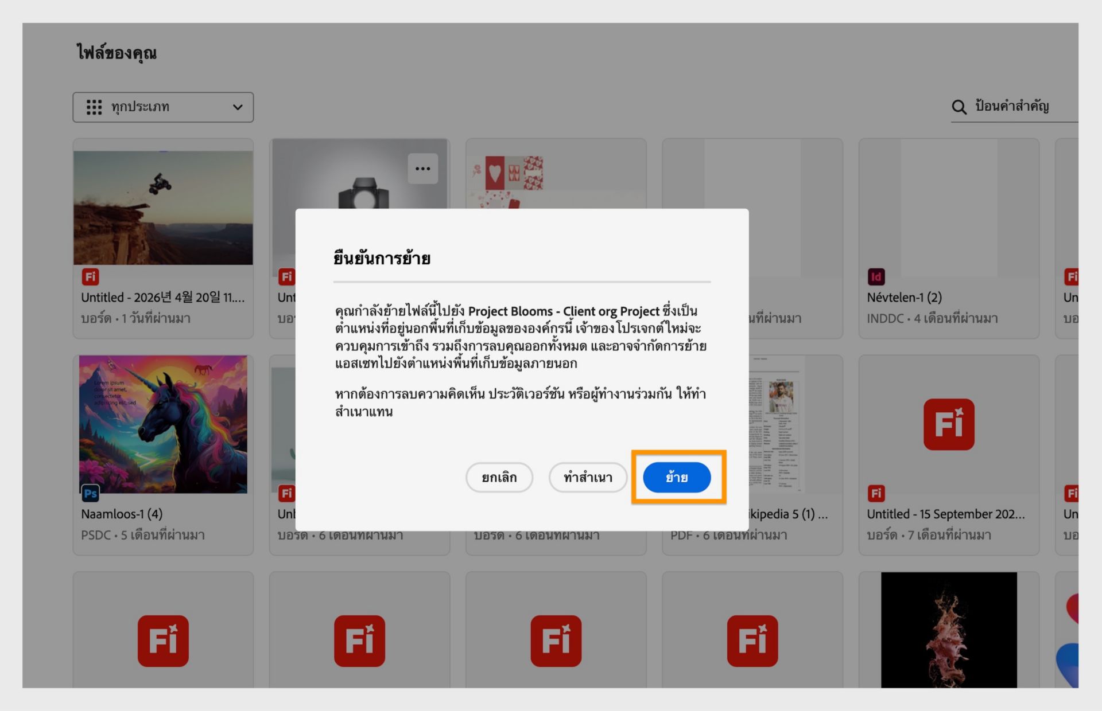Focus the ป้อนคำสำคัญ search field
1102x711 pixels.
point(1014,107)
